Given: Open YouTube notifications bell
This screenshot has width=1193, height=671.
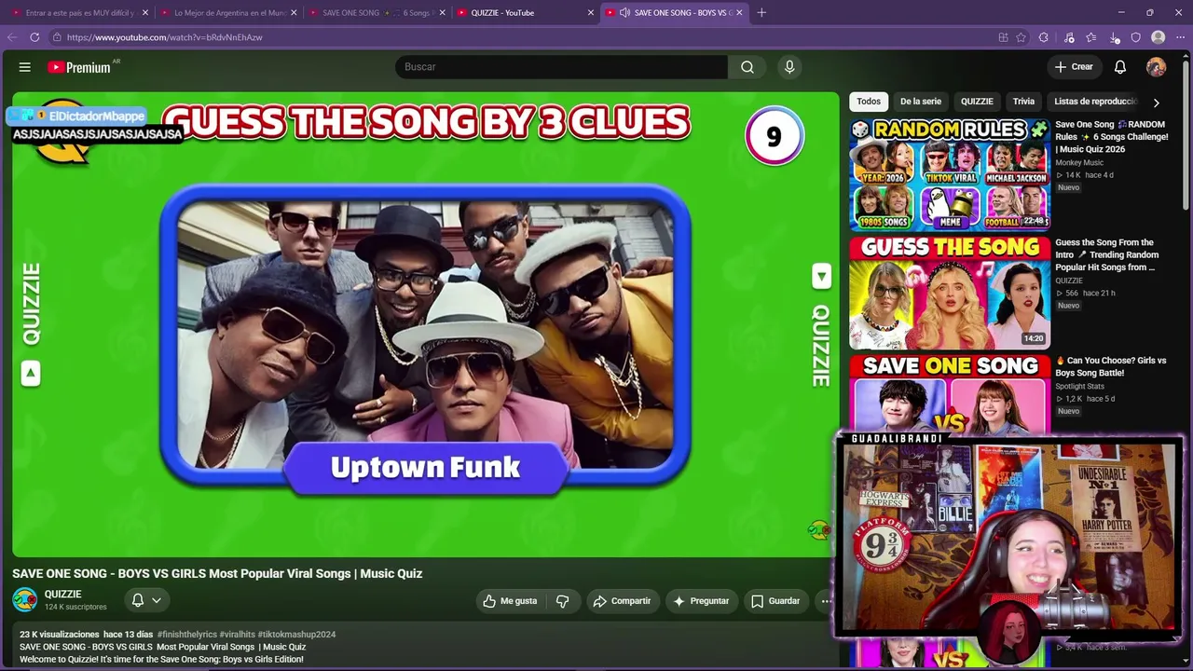Looking at the screenshot, I should pos(1120,67).
